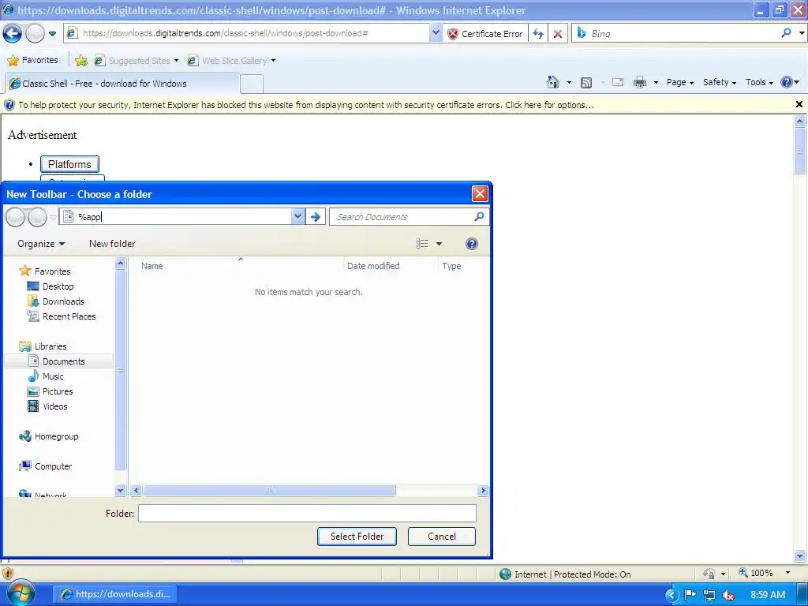Open the Safety menu
The width and height of the screenshot is (808, 606).
pos(720,82)
